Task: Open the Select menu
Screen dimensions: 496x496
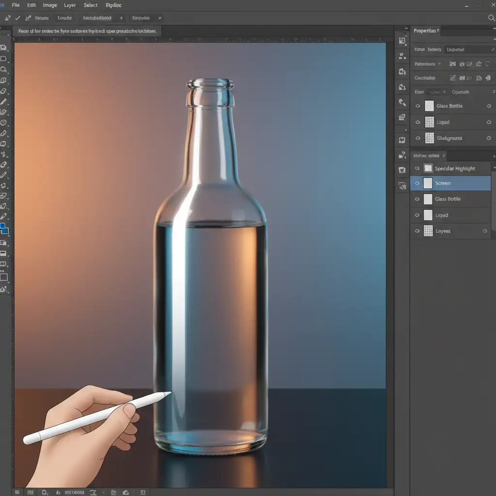Action: click(x=91, y=5)
